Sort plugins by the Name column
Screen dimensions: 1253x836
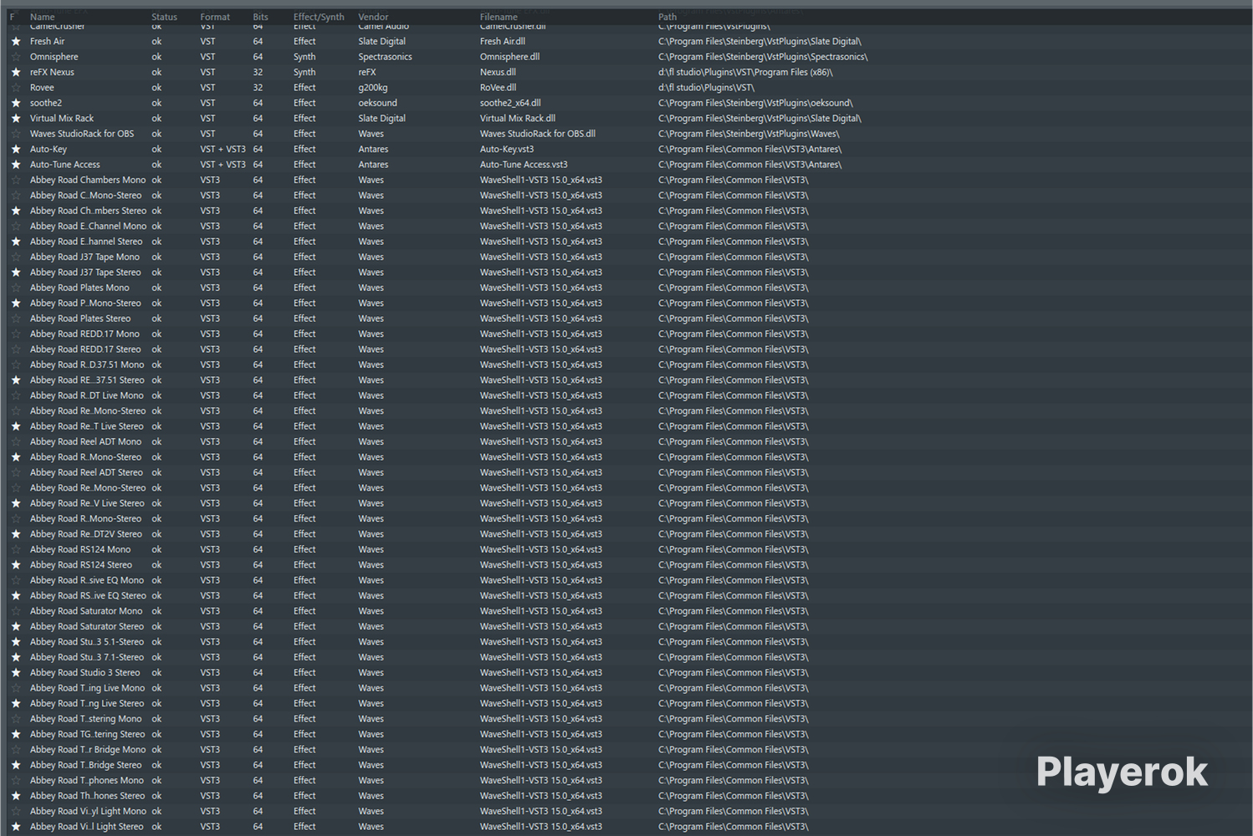(43, 17)
